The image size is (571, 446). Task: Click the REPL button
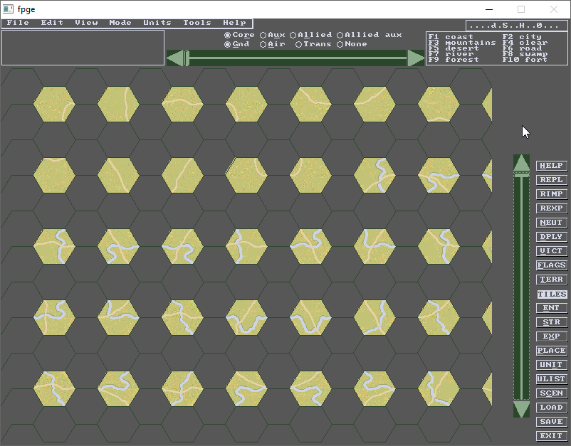tap(551, 180)
